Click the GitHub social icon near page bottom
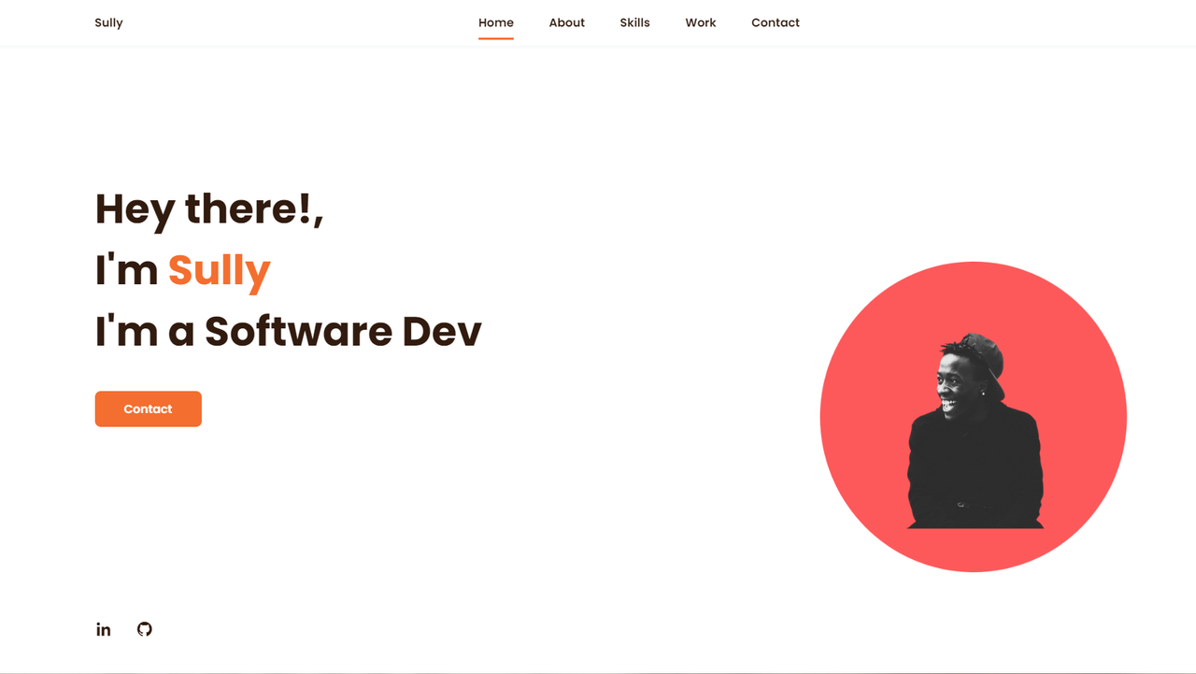1196x674 pixels. [x=145, y=629]
